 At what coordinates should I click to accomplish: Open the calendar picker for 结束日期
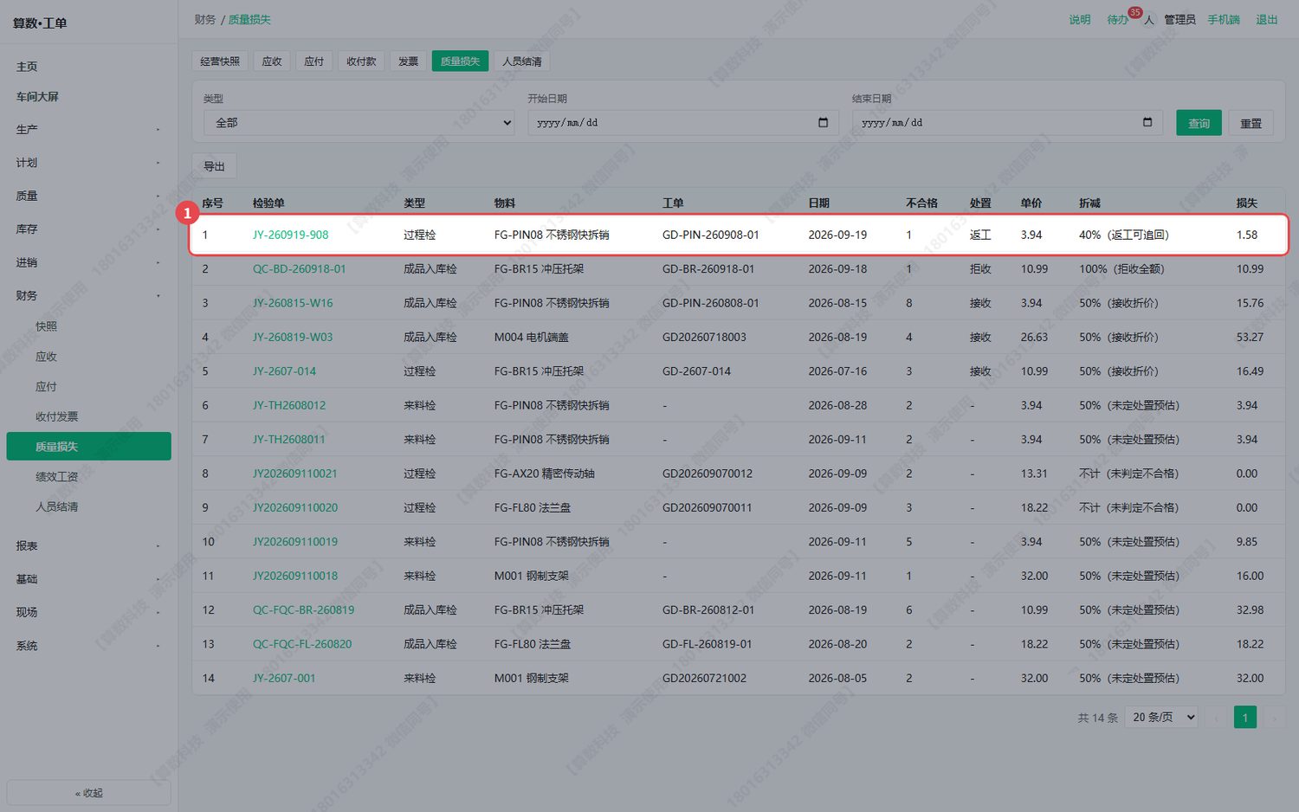pos(1147,123)
